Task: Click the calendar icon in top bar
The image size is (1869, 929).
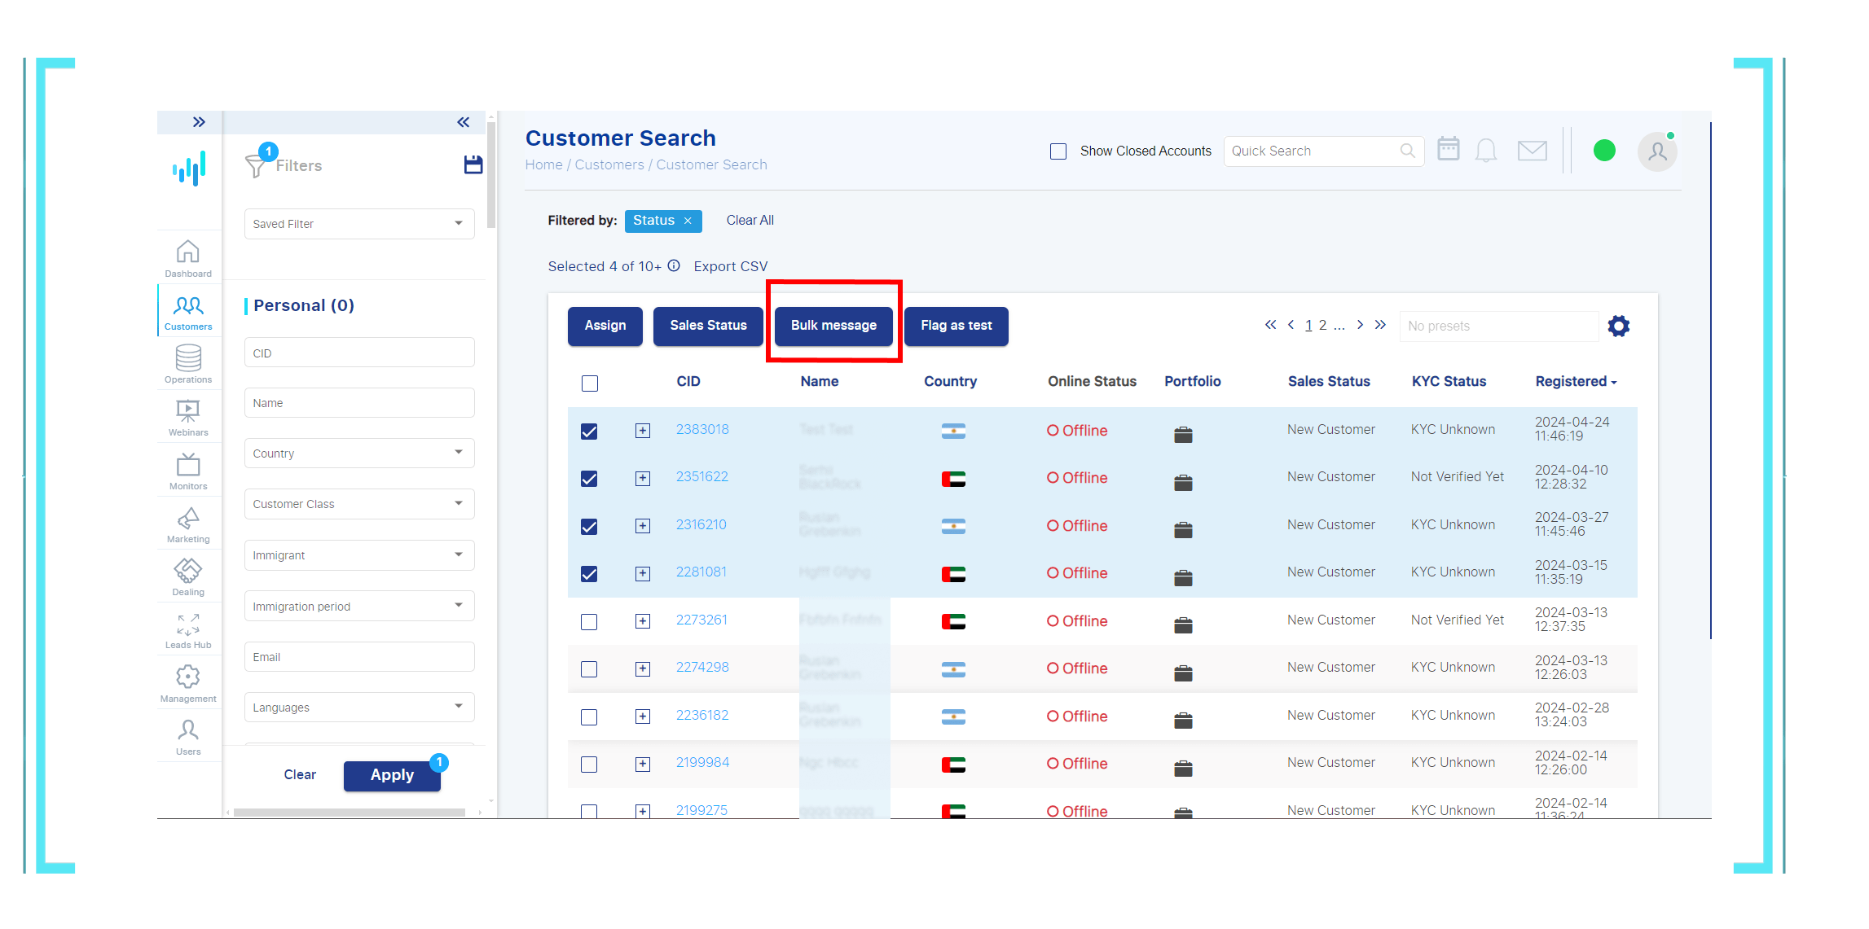Action: tap(1449, 151)
